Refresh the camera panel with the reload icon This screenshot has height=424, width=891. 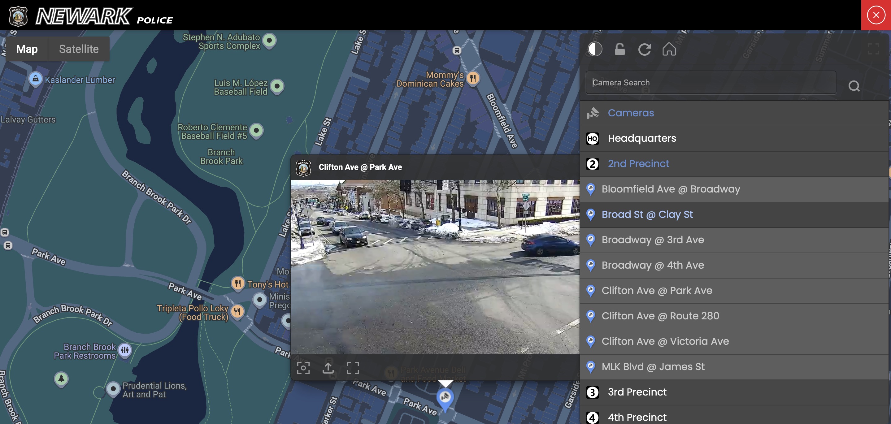pos(645,49)
